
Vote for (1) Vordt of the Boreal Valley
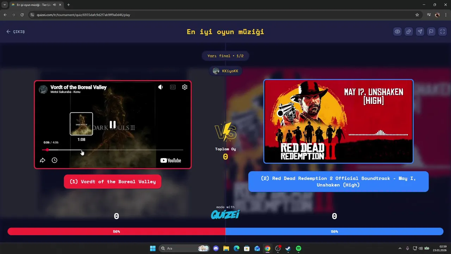pyautogui.click(x=112, y=182)
